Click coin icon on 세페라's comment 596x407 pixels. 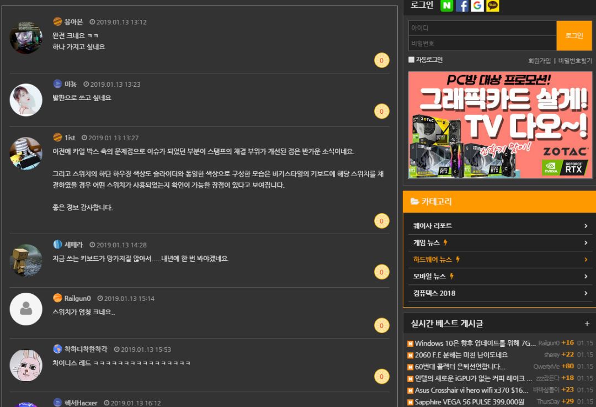point(381,272)
